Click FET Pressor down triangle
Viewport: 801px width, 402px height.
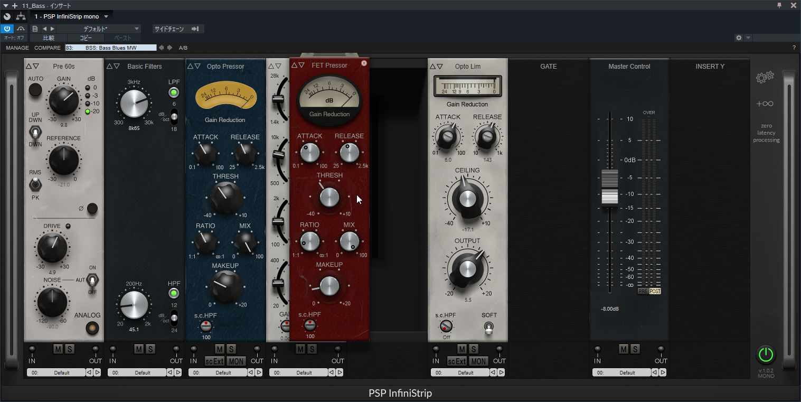point(301,65)
